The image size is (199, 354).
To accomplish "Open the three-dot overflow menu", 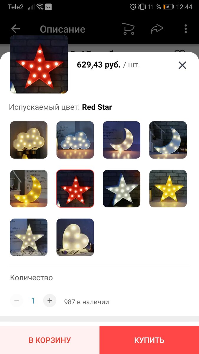I will point(185,29).
